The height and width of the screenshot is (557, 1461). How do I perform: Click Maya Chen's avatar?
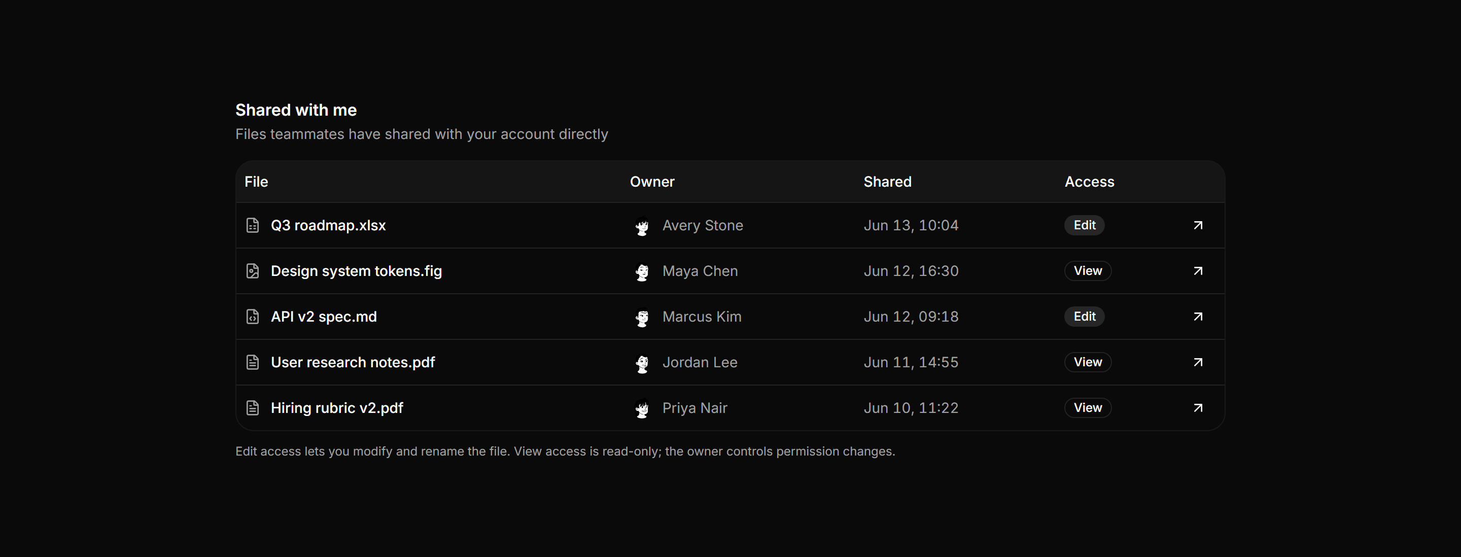click(642, 272)
